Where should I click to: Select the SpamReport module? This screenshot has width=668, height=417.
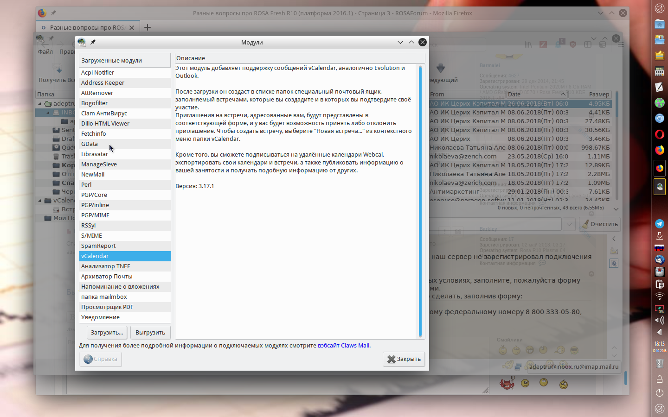(125, 246)
